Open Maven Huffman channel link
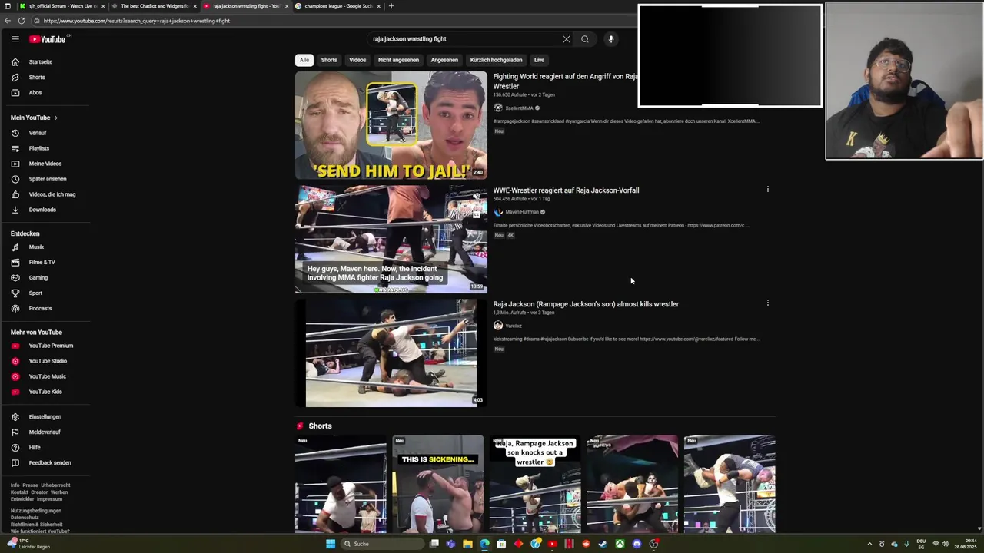Viewport: 984px width, 553px height. [x=522, y=212]
